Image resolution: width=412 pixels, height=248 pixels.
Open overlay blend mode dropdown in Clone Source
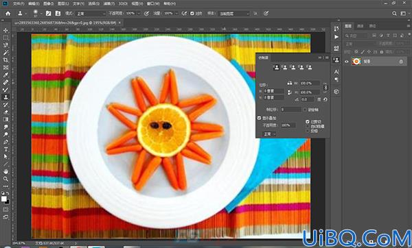point(269,134)
